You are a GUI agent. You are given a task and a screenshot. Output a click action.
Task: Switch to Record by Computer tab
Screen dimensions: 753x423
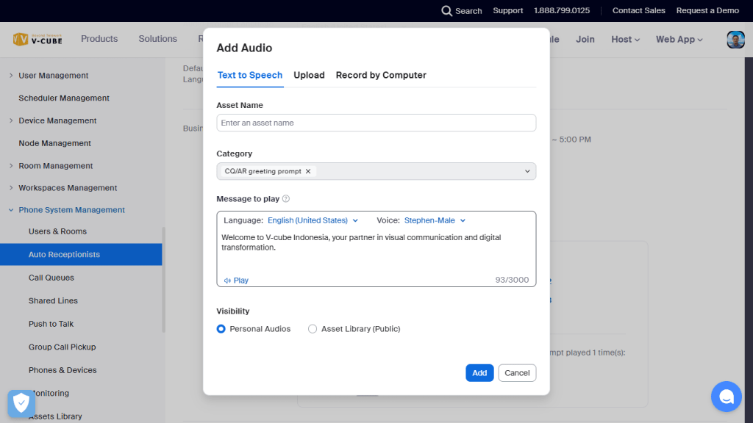tap(381, 75)
